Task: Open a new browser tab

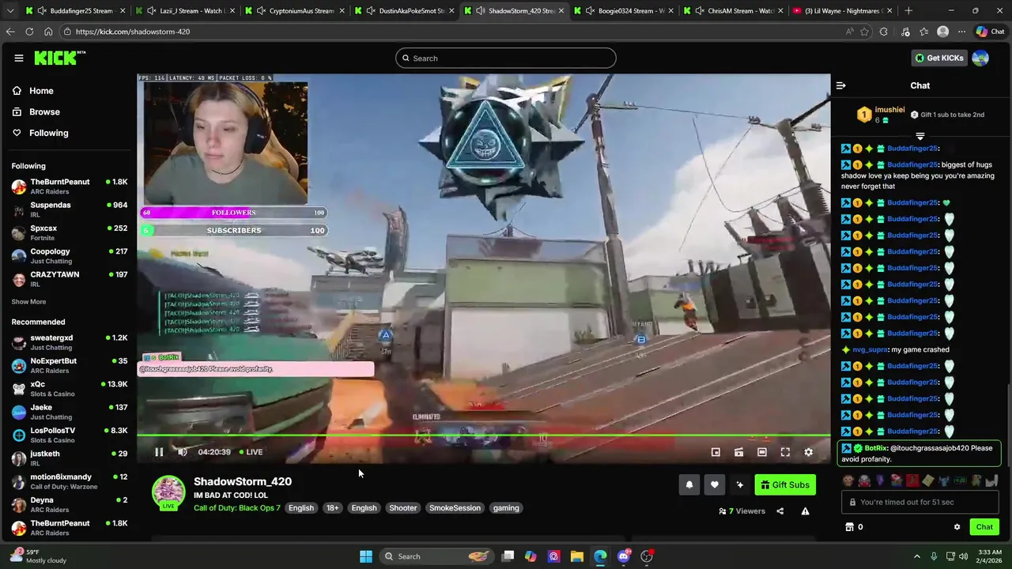Action: pyautogui.click(x=908, y=11)
